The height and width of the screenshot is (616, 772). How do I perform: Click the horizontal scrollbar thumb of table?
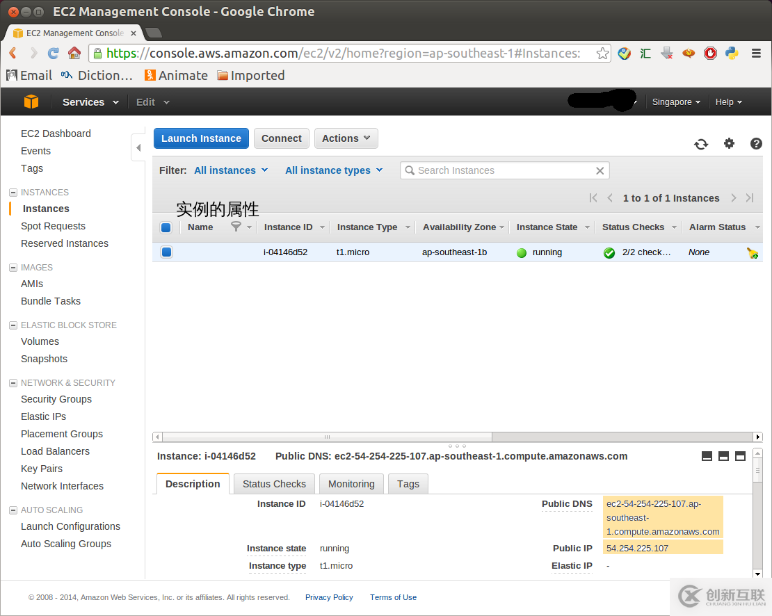tap(327, 437)
